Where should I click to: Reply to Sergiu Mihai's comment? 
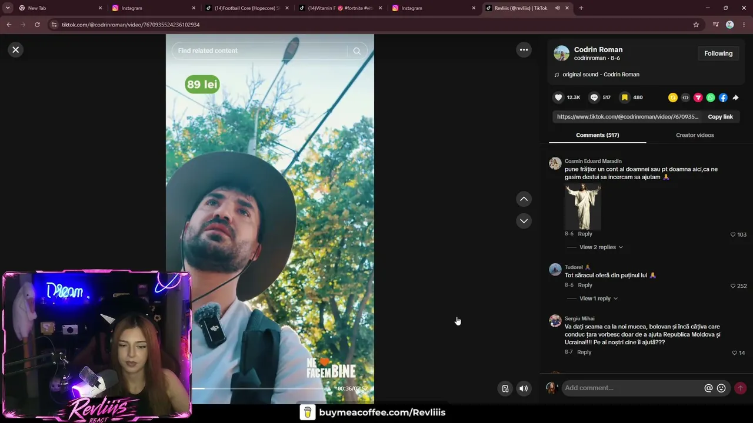tap(584, 352)
